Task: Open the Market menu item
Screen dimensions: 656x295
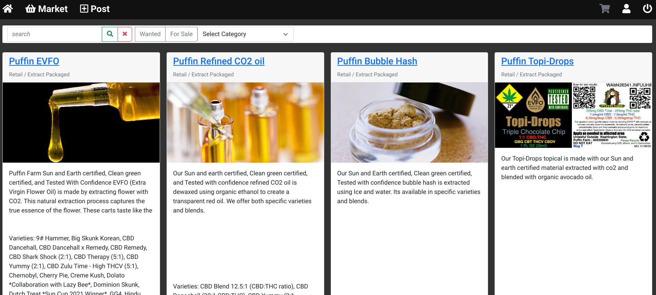Action: (47, 9)
